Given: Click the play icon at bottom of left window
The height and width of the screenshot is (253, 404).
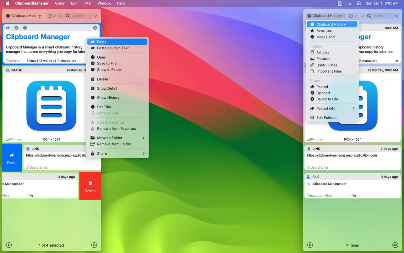Looking at the screenshot, I should point(9,245).
